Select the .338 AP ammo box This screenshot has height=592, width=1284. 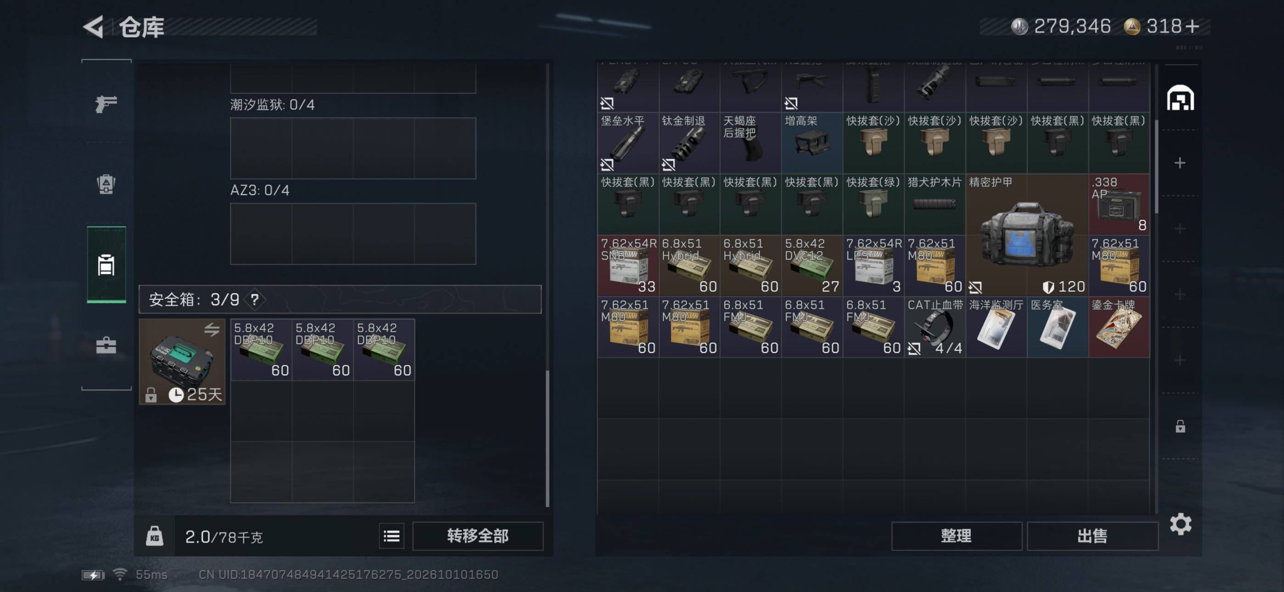click(x=1119, y=204)
